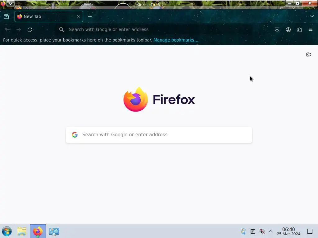Open the Start menu orb
The image size is (318, 238).
tap(7, 231)
